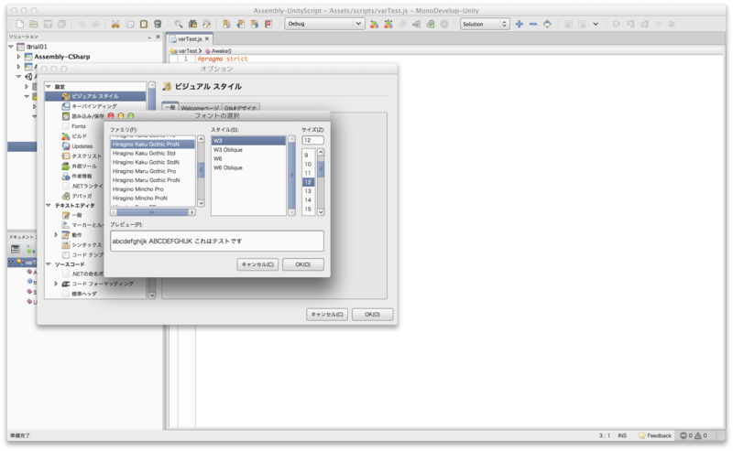Expand the Assembly-CSharp project node
The image size is (733, 451).
pyautogui.click(x=18, y=57)
